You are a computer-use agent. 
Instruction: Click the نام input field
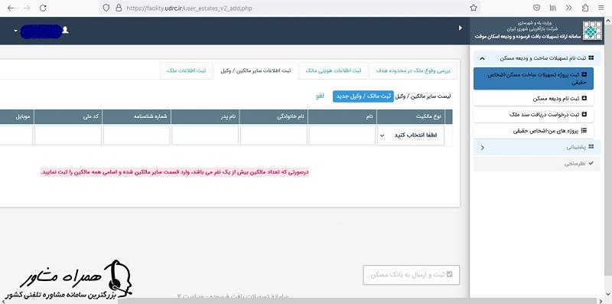342,136
